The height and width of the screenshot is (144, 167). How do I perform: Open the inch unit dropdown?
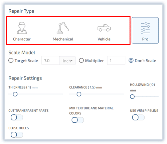67,61
